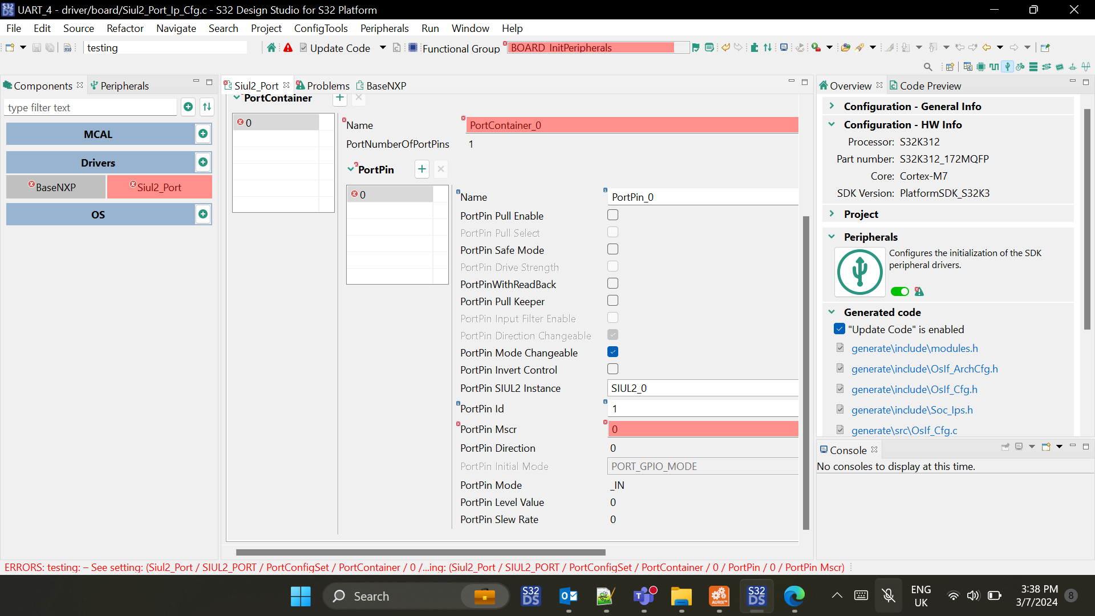Viewport: 1095px width, 616px height.
Task: Select the Siul2_Port driver button
Action: [x=159, y=187]
